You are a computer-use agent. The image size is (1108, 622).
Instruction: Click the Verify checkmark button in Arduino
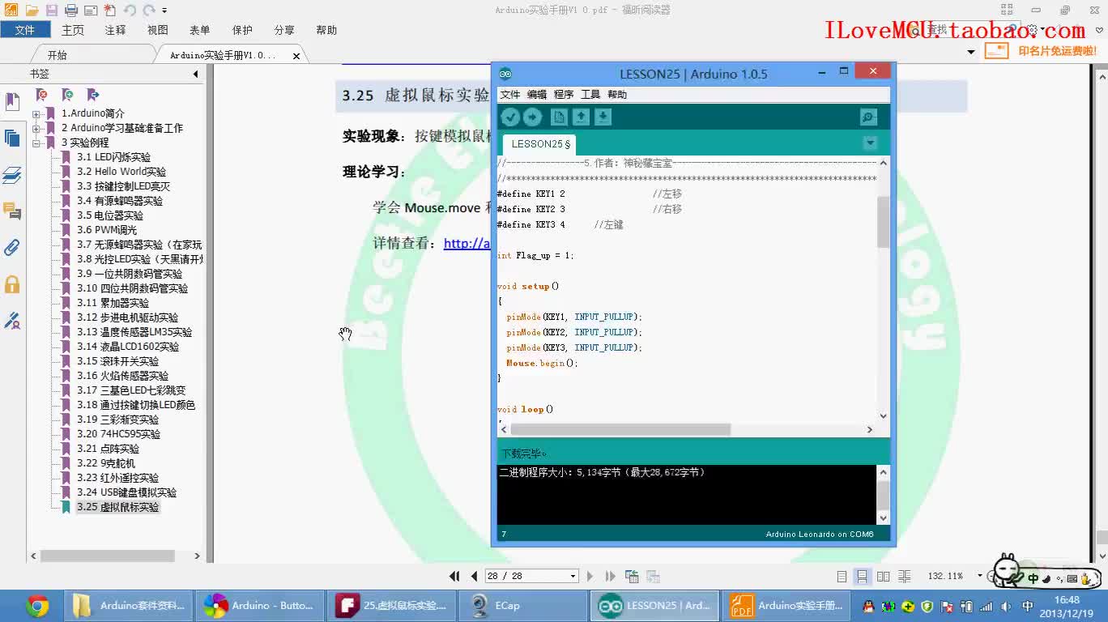[x=509, y=117]
